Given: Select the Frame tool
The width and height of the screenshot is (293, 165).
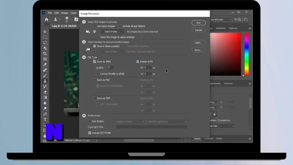Looking at the screenshot, I should pos(45,59).
